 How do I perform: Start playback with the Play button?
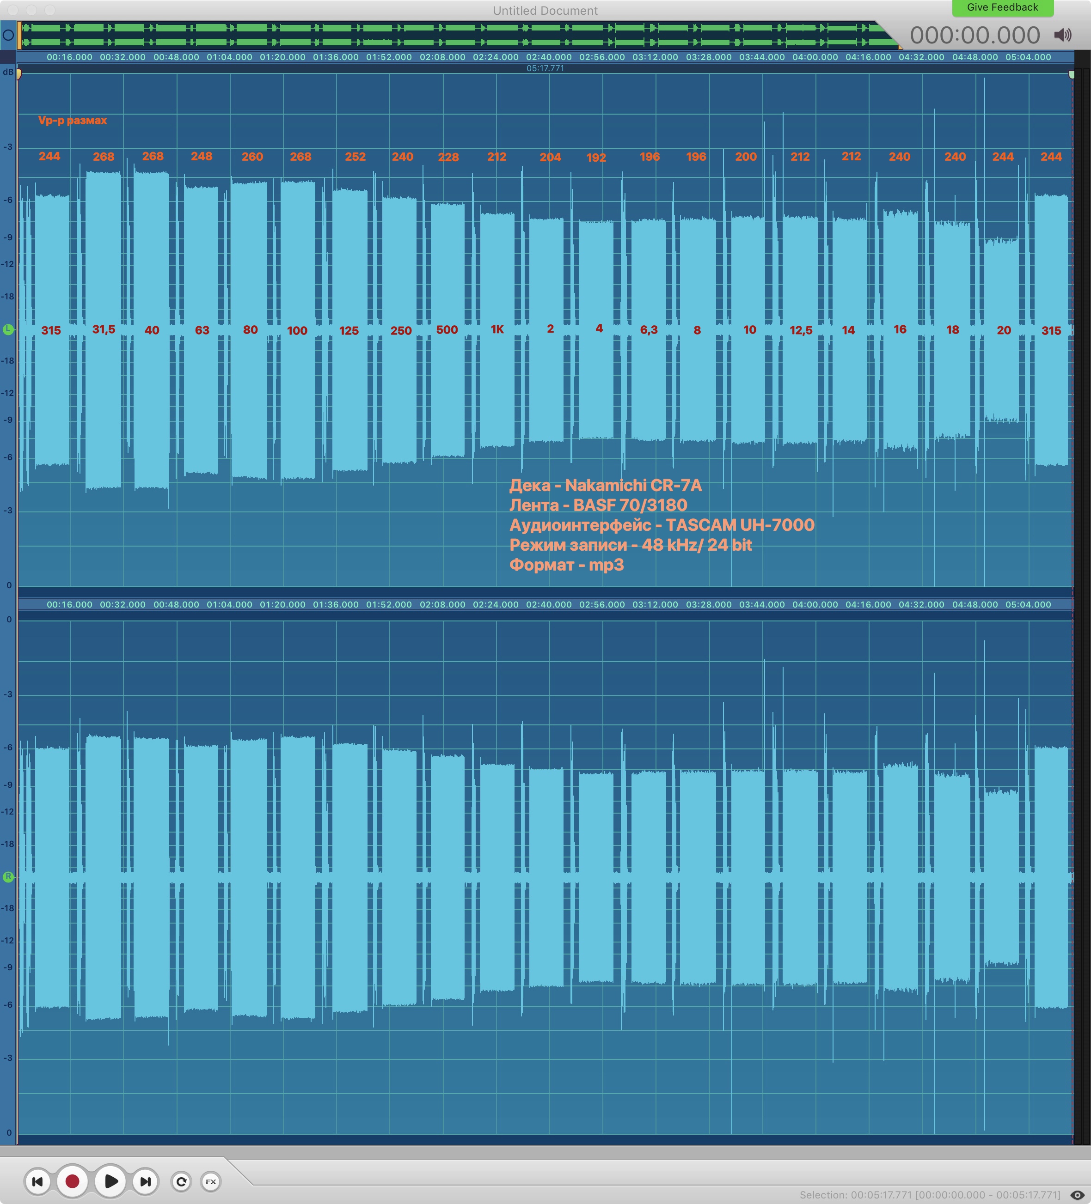(x=110, y=1181)
